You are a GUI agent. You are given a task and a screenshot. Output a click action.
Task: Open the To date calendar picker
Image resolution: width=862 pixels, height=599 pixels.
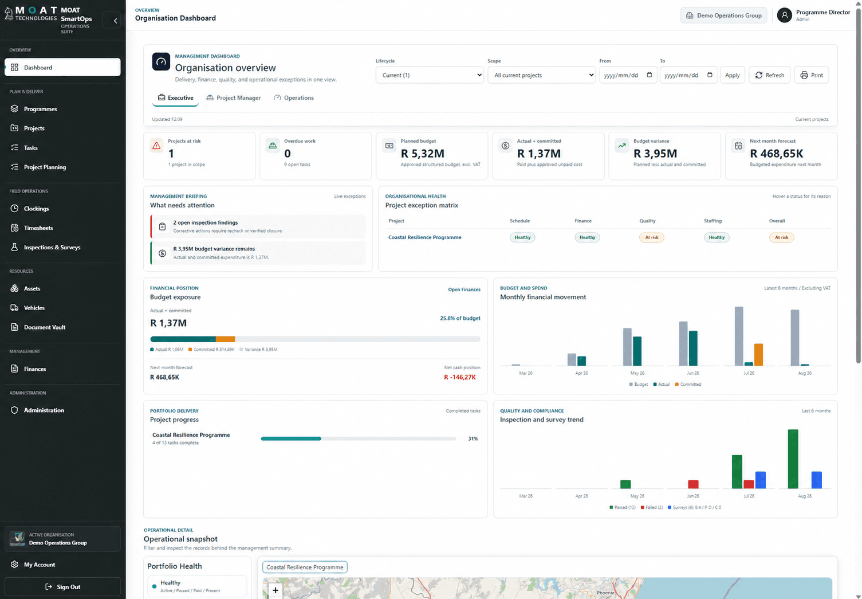click(x=710, y=75)
